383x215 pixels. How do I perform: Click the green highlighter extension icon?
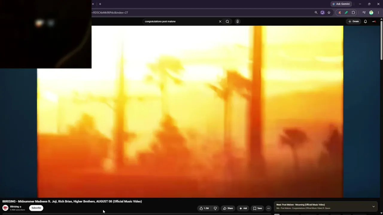[x=346, y=13]
